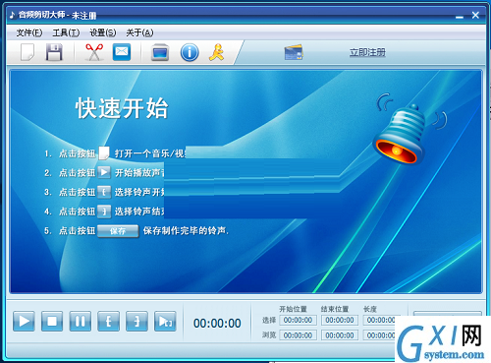Open the 工具(T) menu
Screen dimensions: 491x363
[x=66, y=32]
